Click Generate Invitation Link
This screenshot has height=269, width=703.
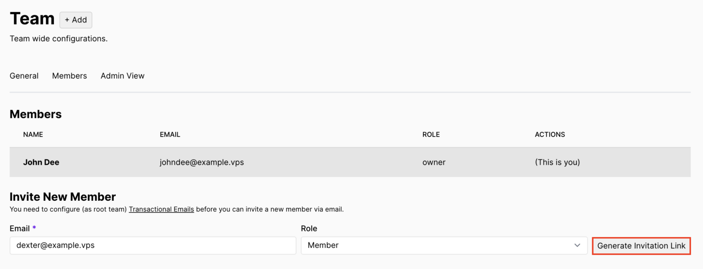coord(641,246)
